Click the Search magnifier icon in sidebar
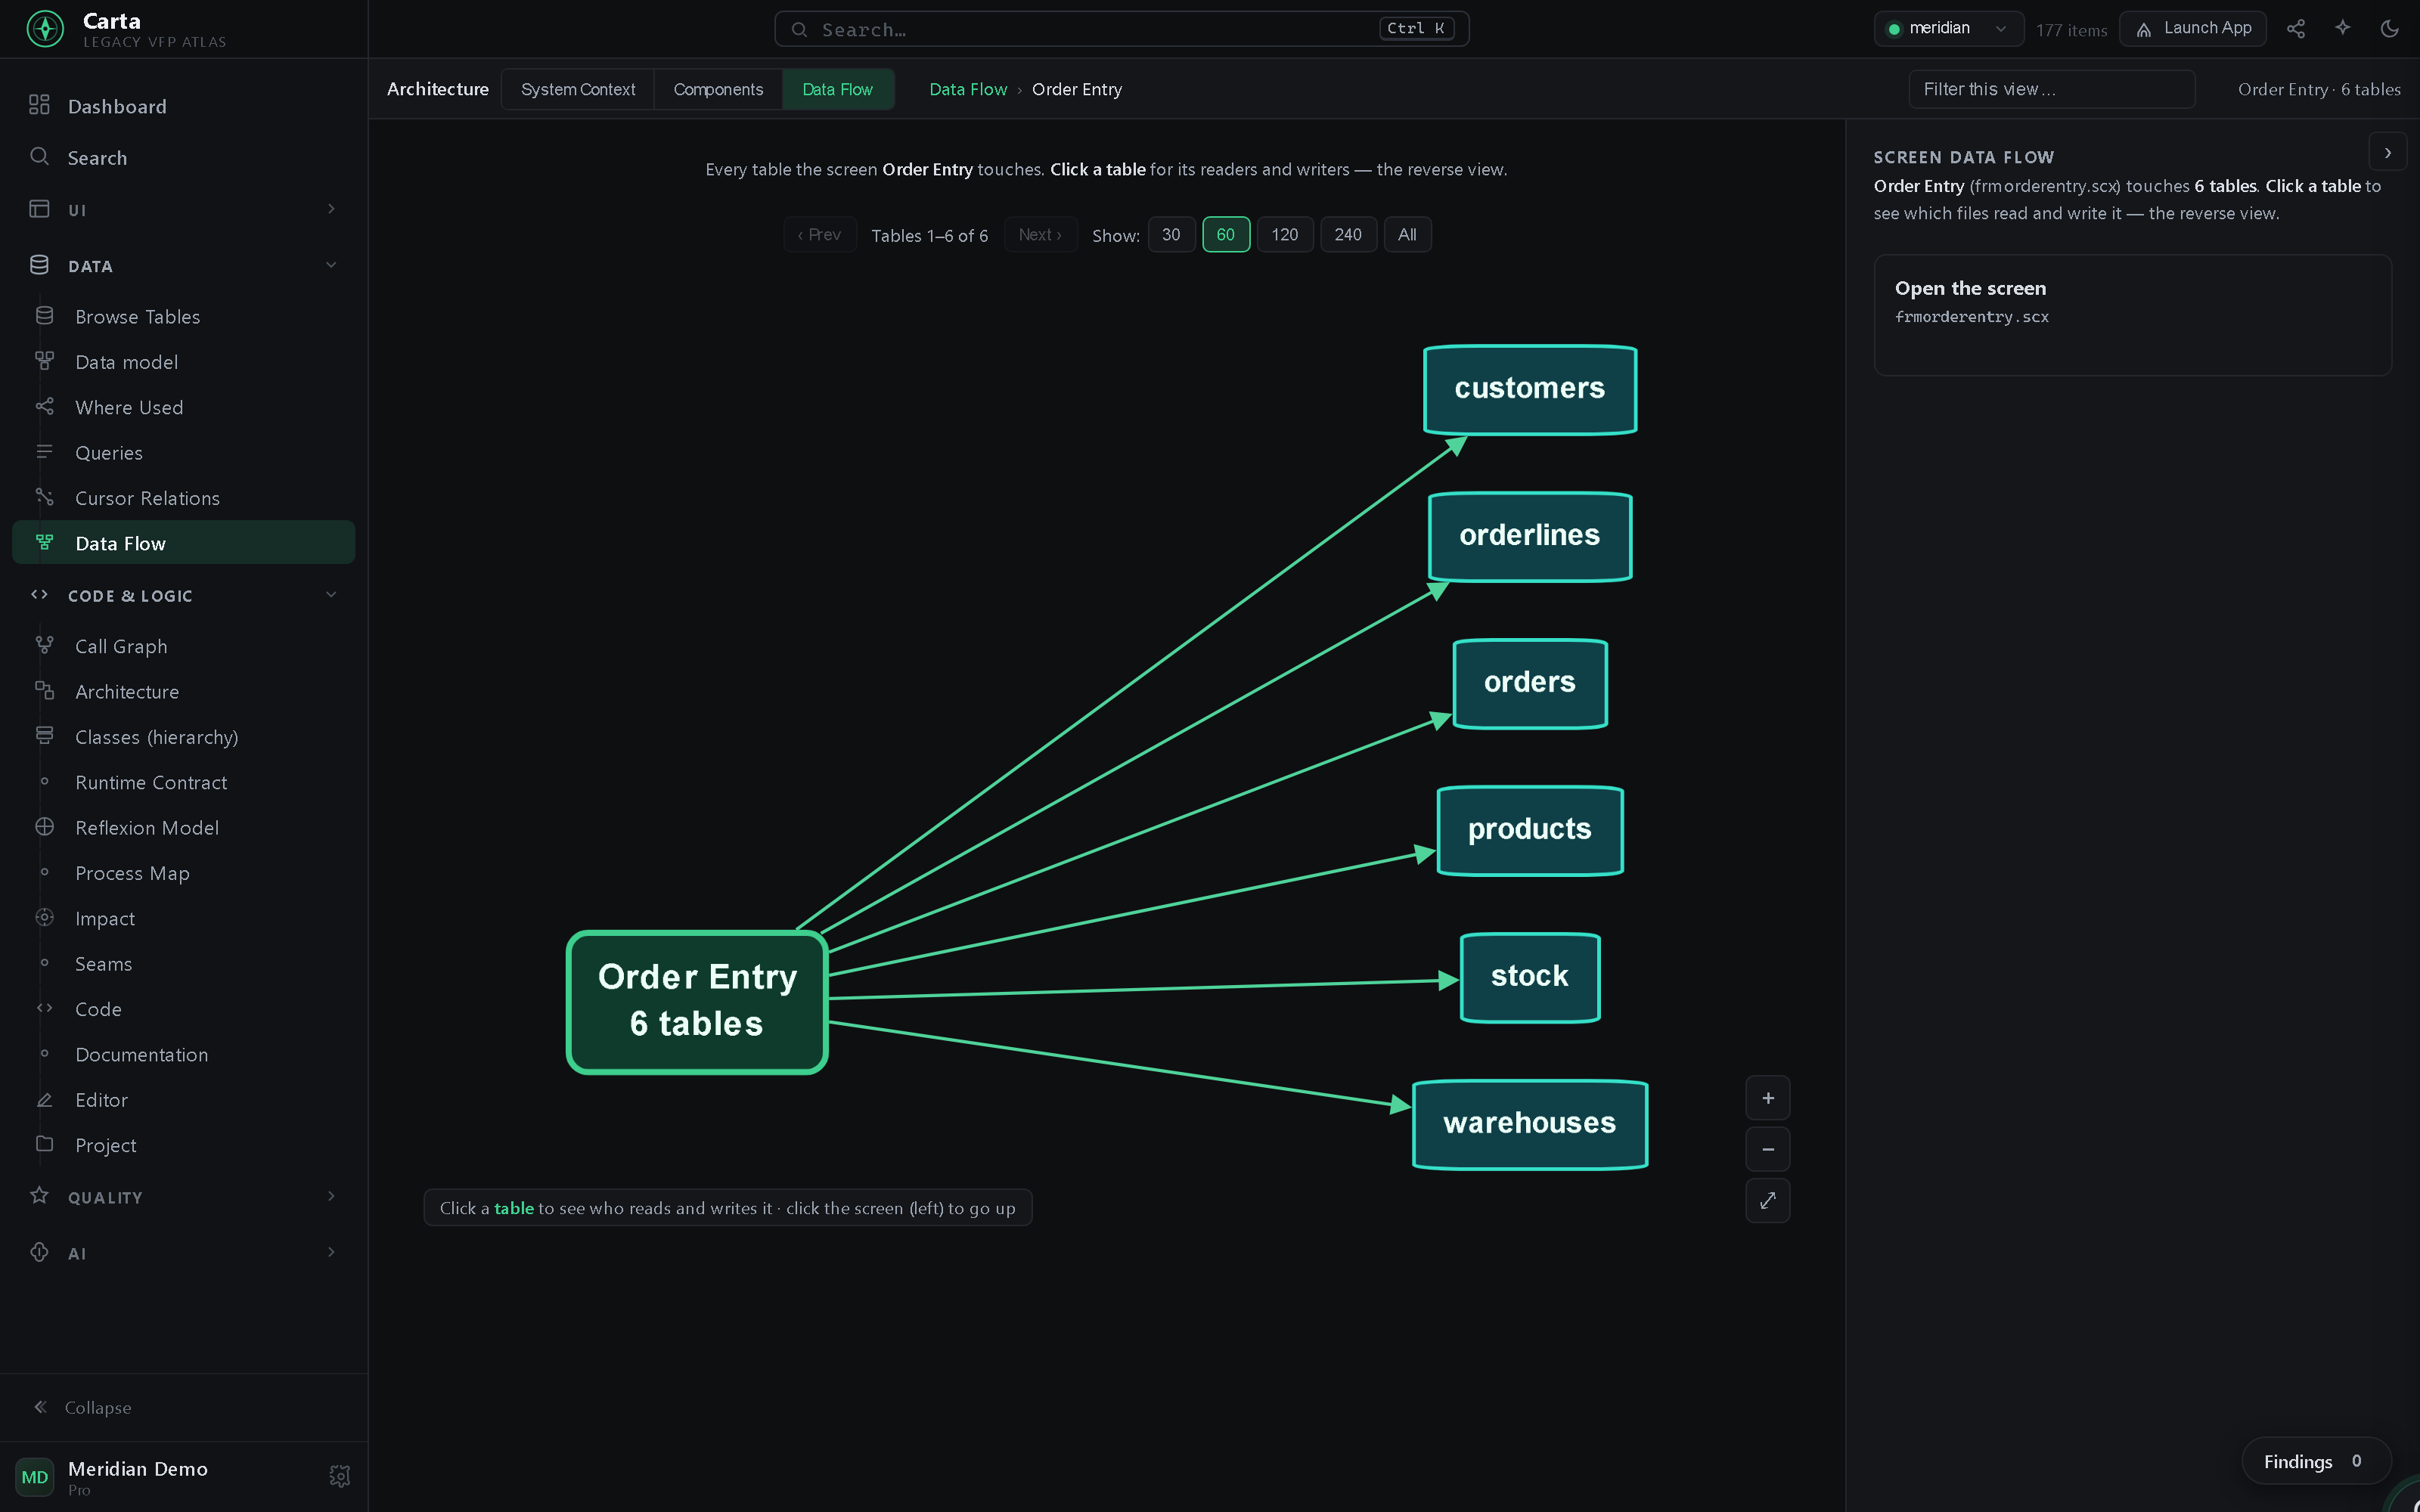 39,157
